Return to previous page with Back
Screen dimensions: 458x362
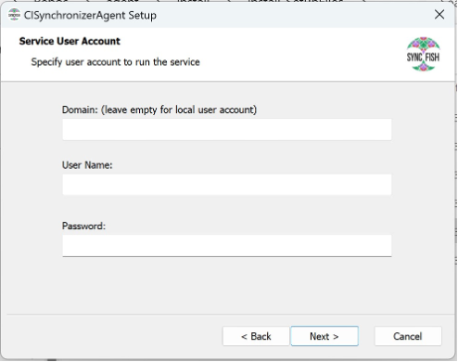[x=256, y=336]
